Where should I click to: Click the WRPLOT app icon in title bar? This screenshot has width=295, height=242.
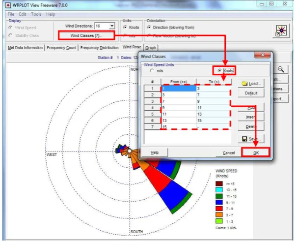(8, 5)
